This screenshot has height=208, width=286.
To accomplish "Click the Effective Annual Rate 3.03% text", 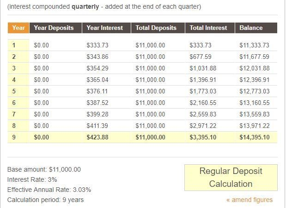I will [x=49, y=190].
